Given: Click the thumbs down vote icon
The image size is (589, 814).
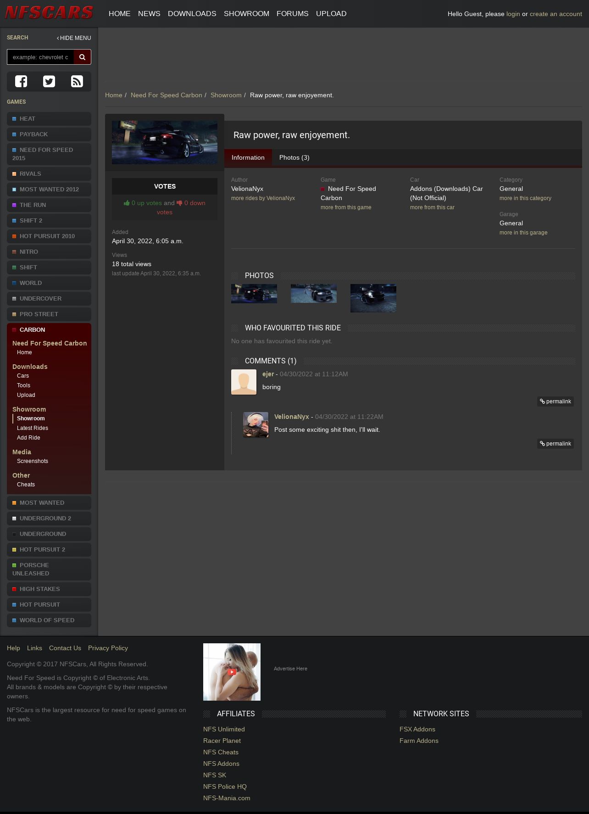Looking at the screenshot, I should click(179, 203).
